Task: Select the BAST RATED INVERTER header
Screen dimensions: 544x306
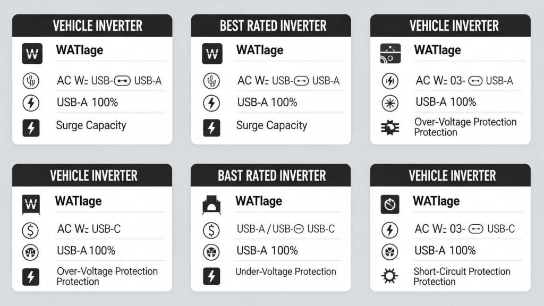Action: point(271,175)
